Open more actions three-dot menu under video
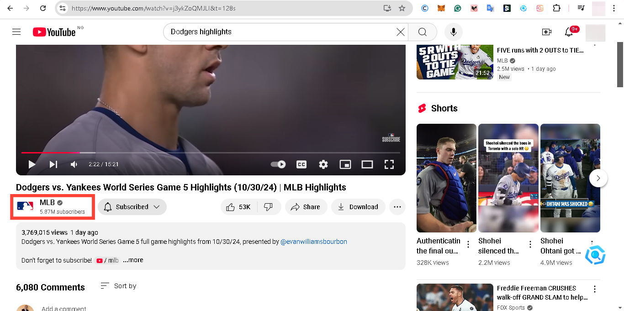The image size is (624, 311). tap(397, 207)
